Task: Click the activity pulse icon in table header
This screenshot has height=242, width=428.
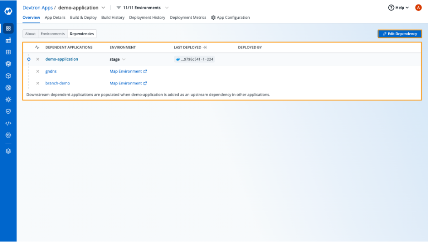Action: [x=37, y=47]
